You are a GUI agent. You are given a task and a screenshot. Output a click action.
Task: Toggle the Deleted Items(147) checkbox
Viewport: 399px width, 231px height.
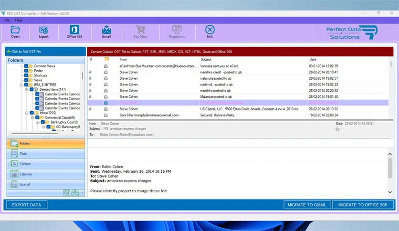tap(31, 89)
